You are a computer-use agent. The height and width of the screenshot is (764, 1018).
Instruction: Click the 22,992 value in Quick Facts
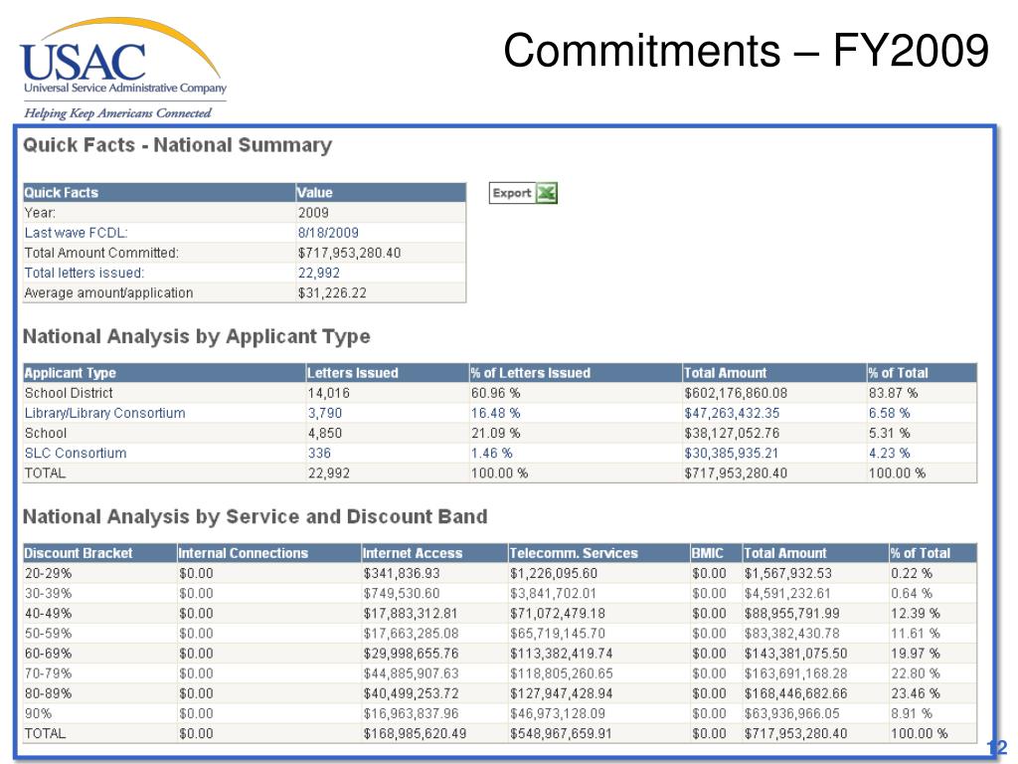319,273
